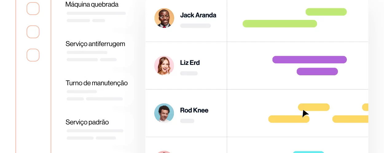Click Rod Knee's avatar picture
384x153 pixels.
tap(164, 113)
